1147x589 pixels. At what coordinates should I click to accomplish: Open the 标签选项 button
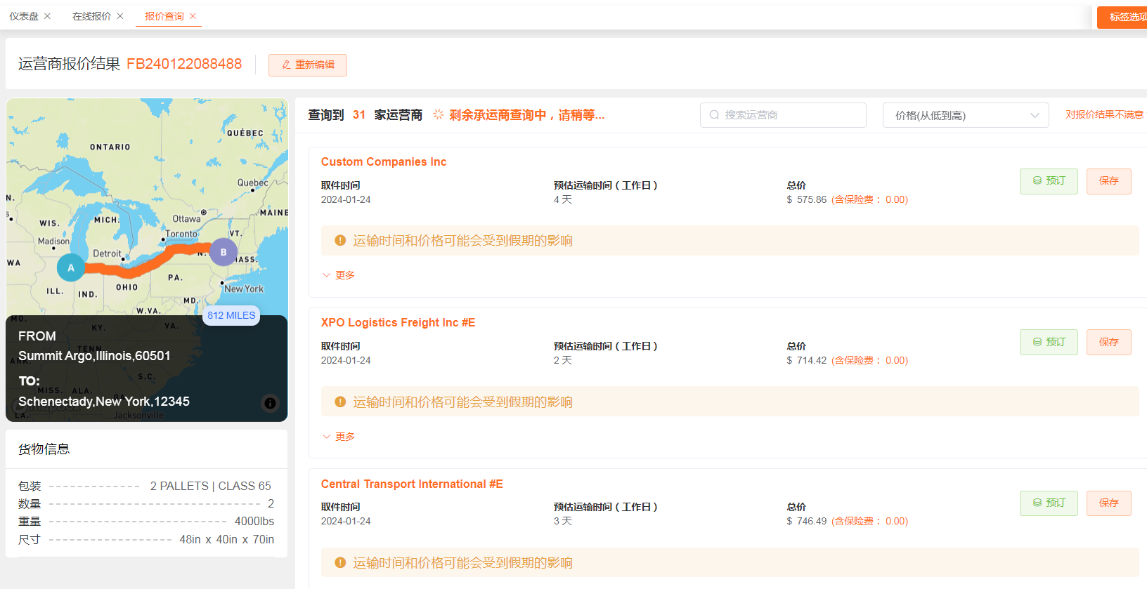click(x=1126, y=17)
